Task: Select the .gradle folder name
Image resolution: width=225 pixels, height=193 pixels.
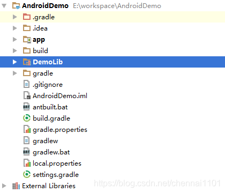Action: [x=43, y=17]
